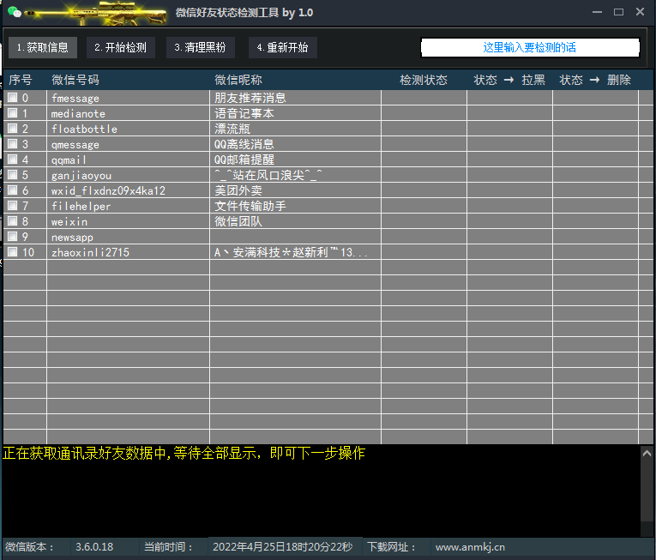Select the qmessage WeChat ID cell
Screen dimensions: 656x560
pos(128,144)
